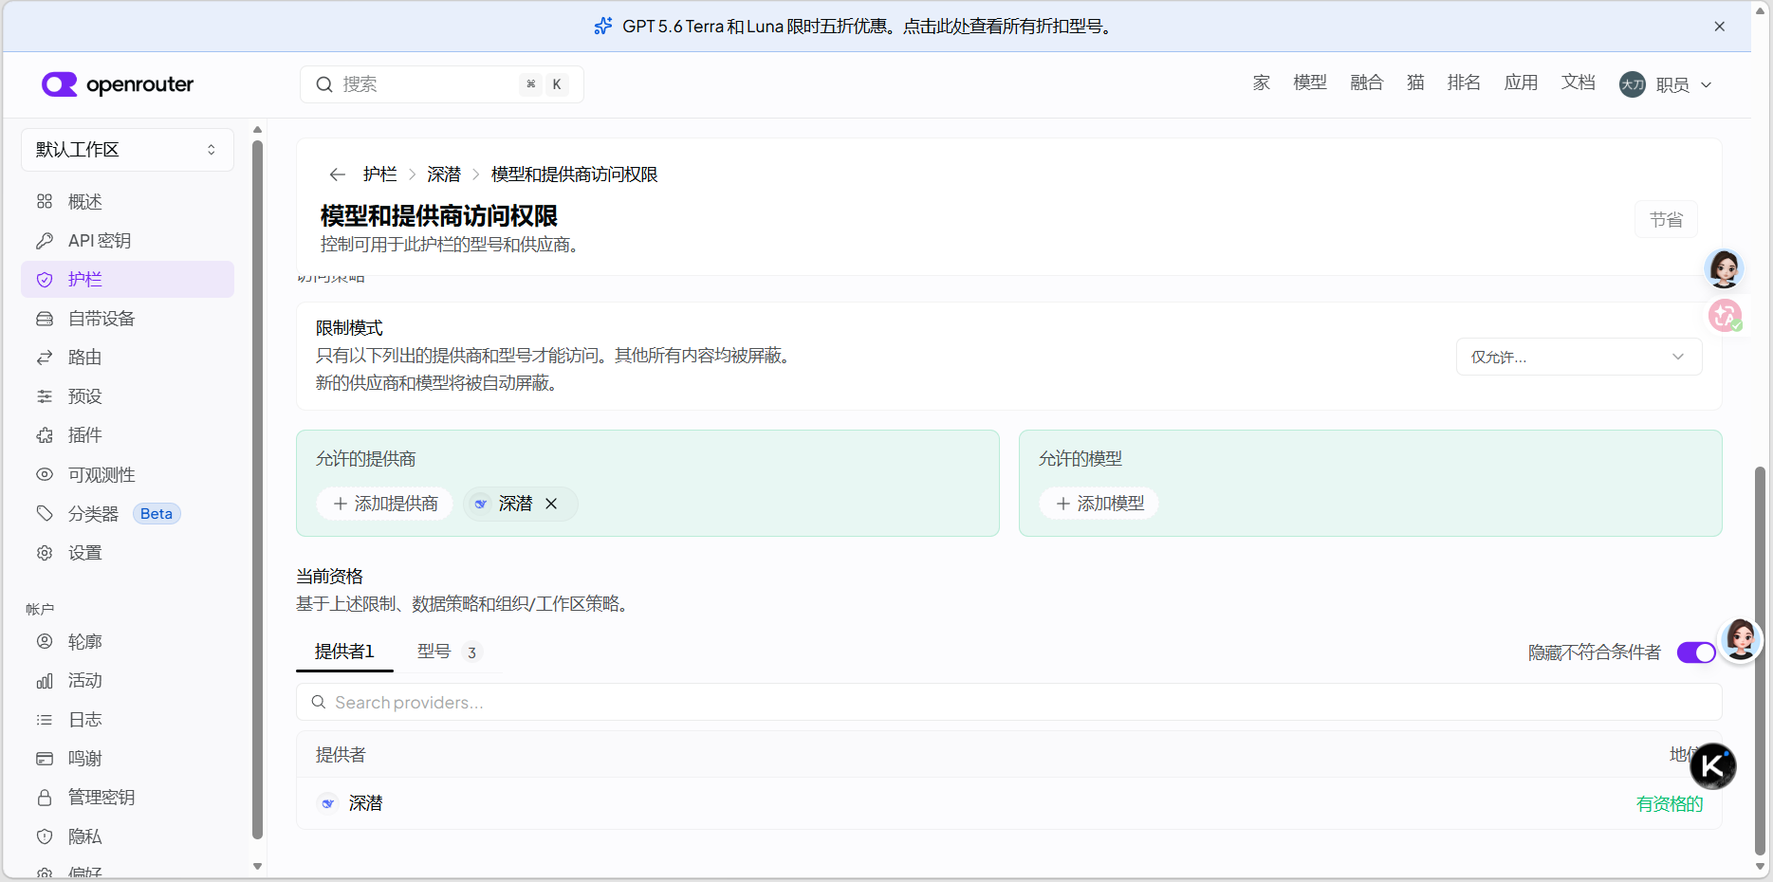This screenshot has width=1773, height=882.
Task: Switch to the 提供者1 tab
Action: click(x=344, y=652)
